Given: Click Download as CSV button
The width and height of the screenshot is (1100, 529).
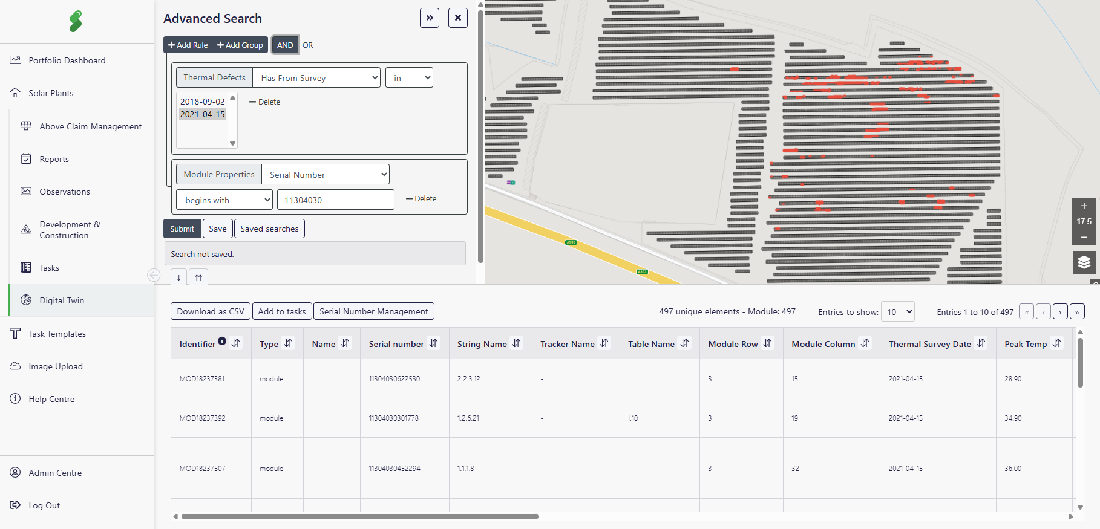Looking at the screenshot, I should (x=211, y=311).
